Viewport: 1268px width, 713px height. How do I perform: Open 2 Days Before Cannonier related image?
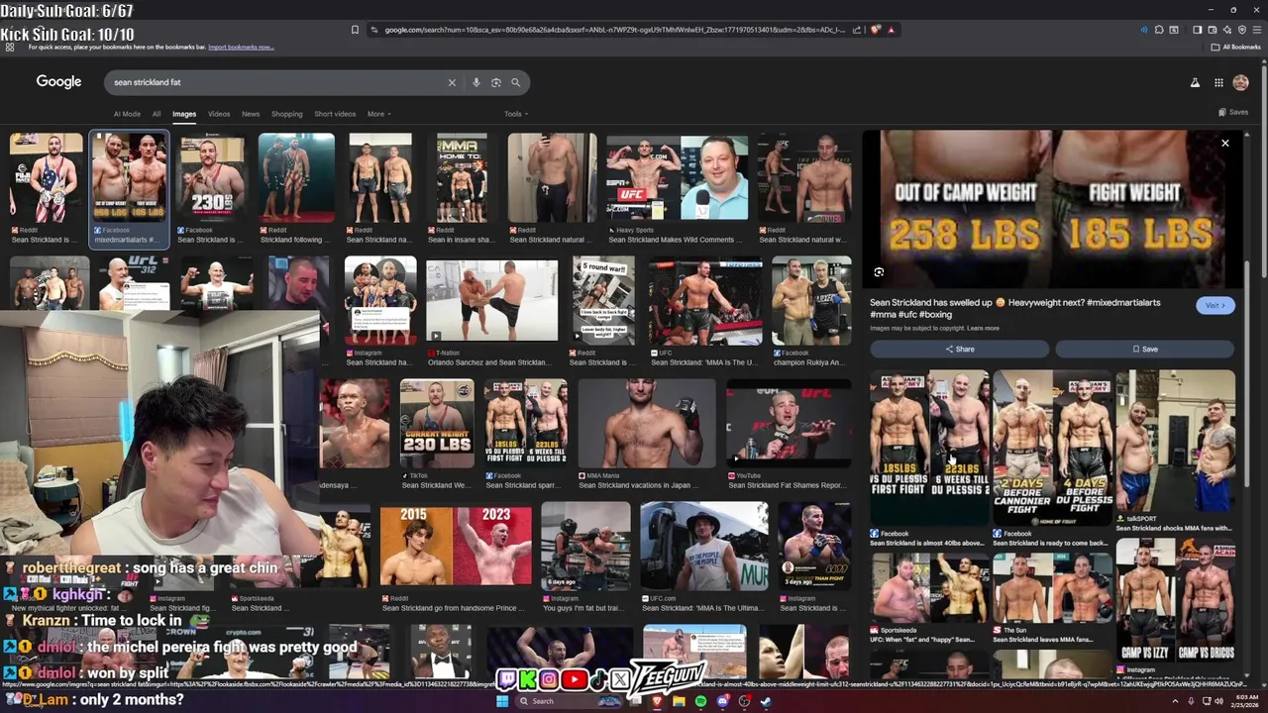click(1052, 448)
